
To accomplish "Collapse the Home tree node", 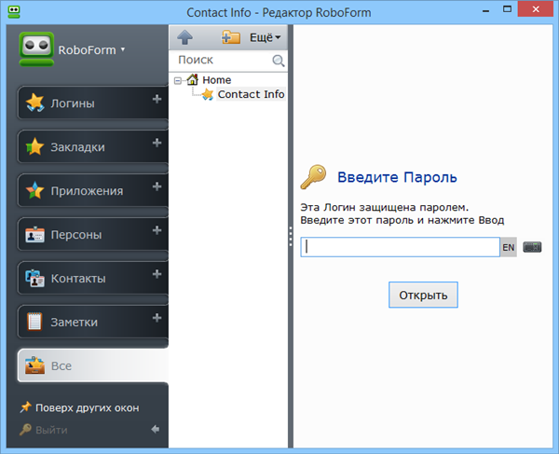I will [x=178, y=81].
